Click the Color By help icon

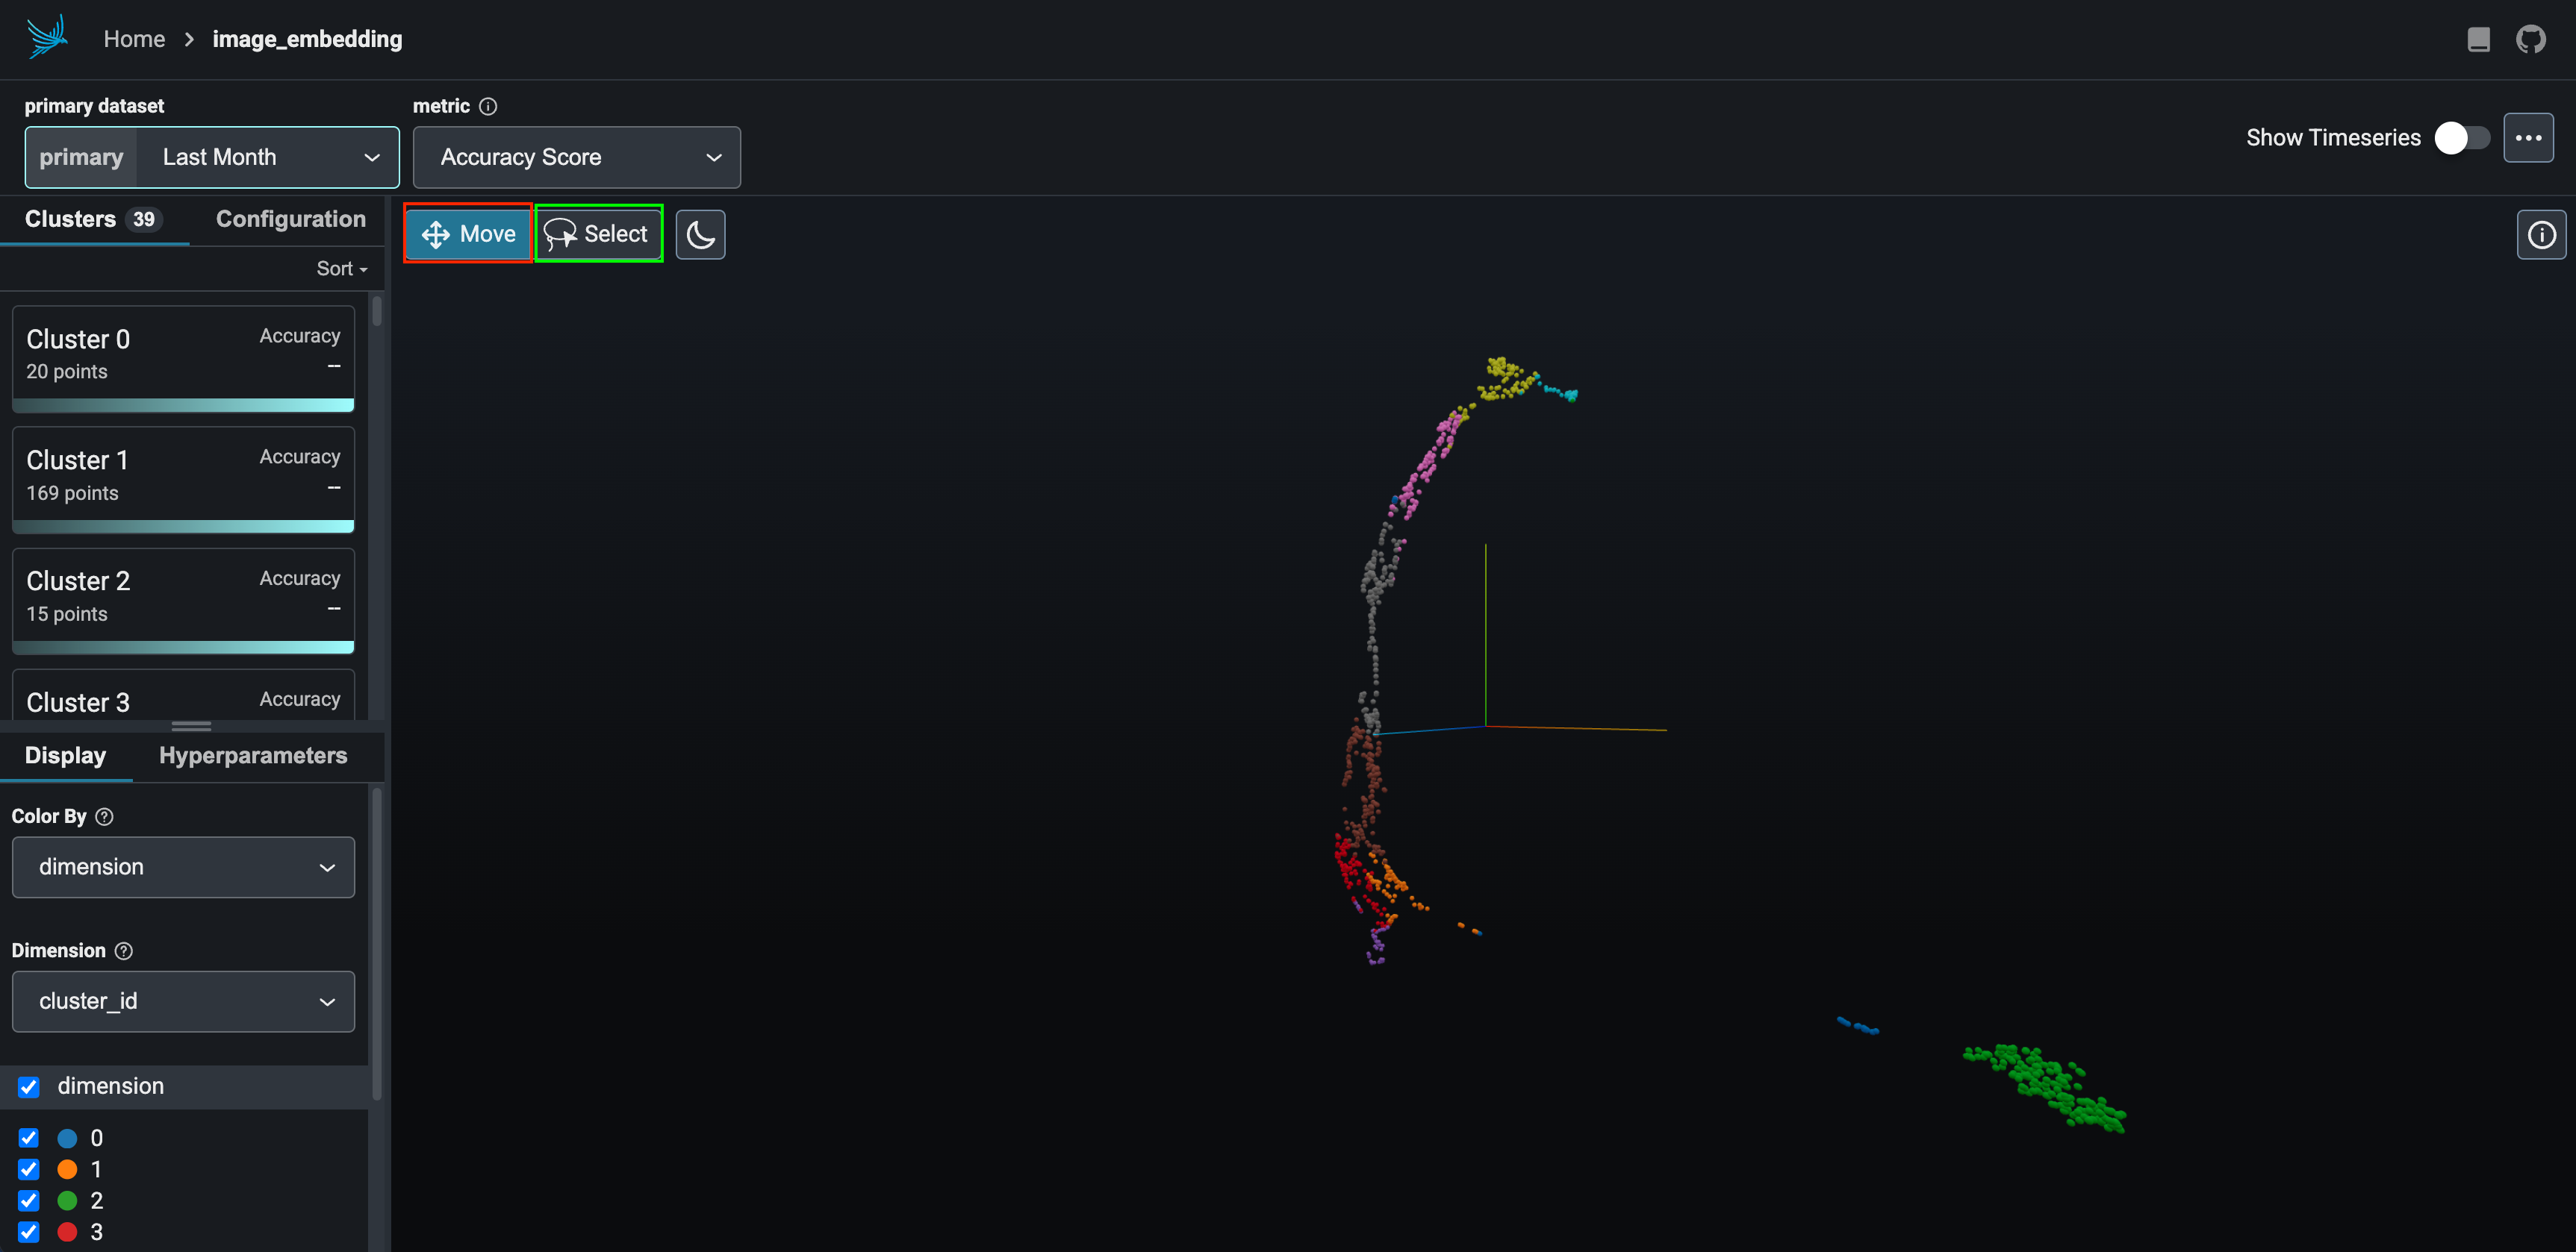click(x=104, y=816)
